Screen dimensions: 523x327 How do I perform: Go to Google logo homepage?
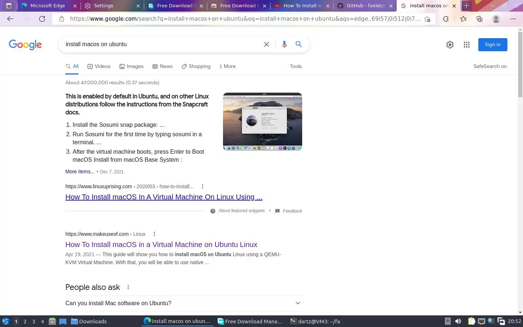(25, 45)
